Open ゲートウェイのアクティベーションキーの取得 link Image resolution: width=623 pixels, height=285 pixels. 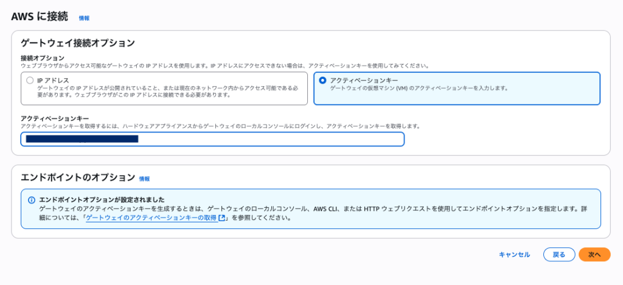[x=151, y=218]
